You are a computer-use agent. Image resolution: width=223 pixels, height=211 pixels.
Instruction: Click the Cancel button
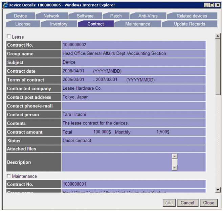(x=187, y=203)
